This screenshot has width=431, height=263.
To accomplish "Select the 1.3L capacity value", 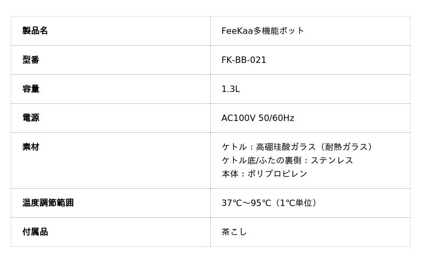I will pyautogui.click(x=231, y=89).
